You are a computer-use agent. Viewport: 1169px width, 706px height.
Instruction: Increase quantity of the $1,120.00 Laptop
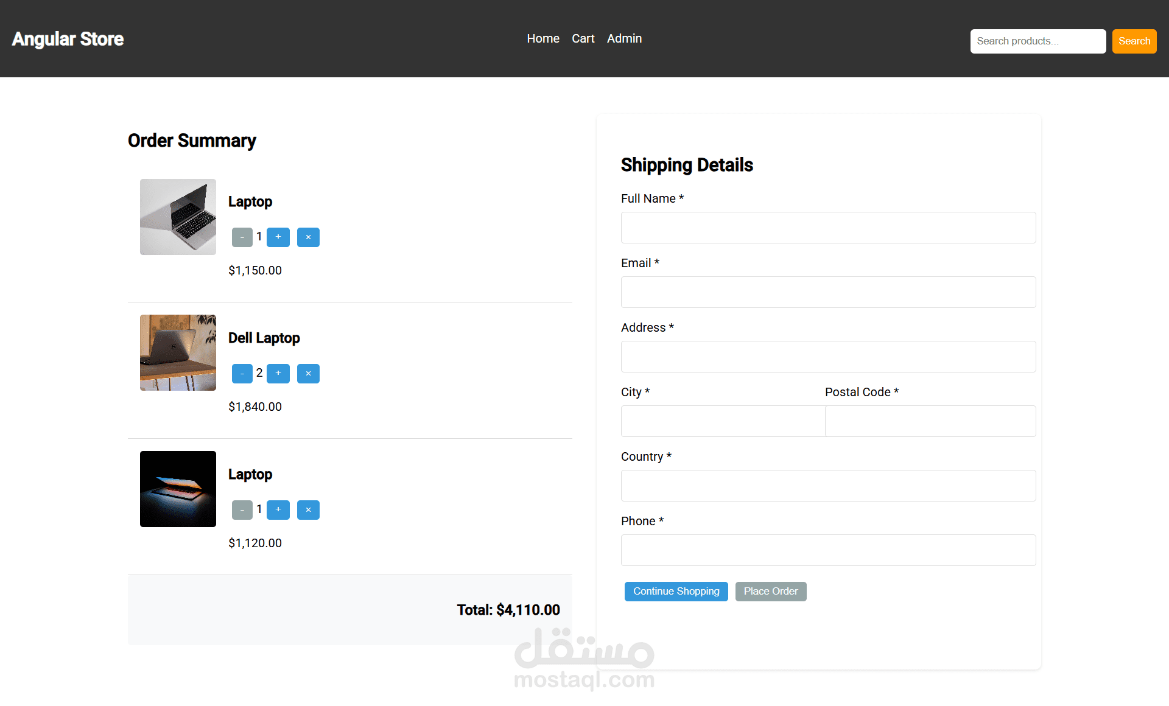coord(278,509)
